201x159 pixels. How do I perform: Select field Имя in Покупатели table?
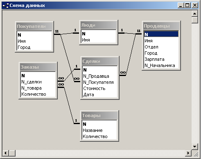pyautogui.click(x=34, y=41)
